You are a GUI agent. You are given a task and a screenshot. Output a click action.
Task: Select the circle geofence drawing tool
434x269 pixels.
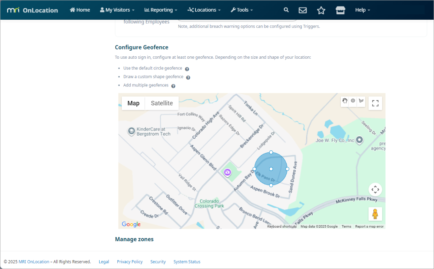coord(353,101)
